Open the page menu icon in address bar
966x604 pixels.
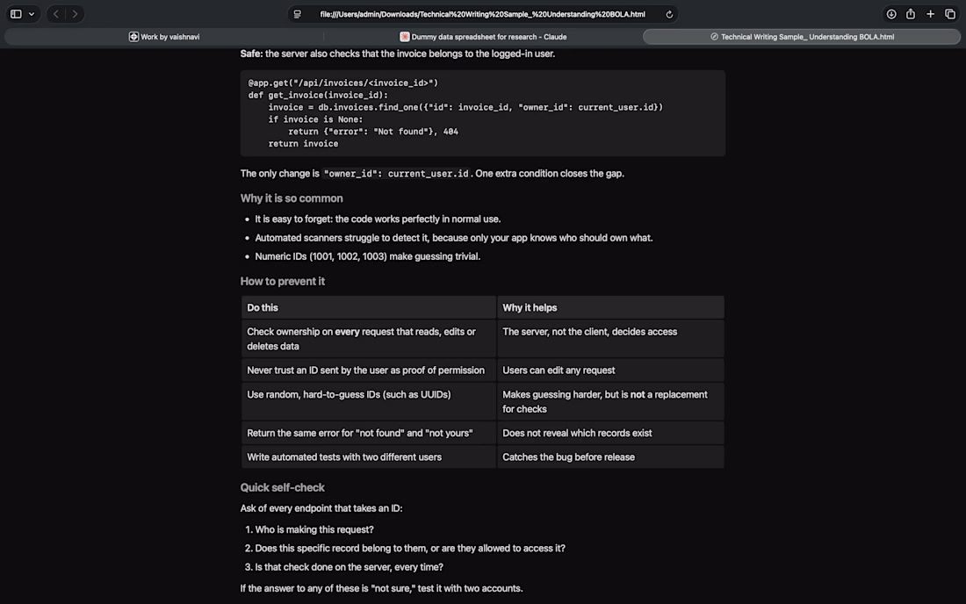pyautogui.click(x=298, y=14)
